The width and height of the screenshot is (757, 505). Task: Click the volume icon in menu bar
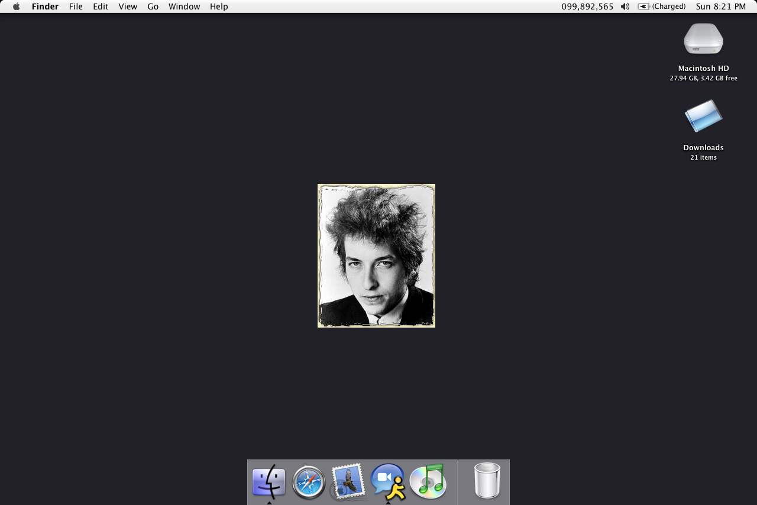(625, 7)
